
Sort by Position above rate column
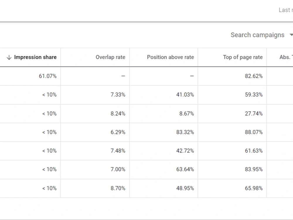point(171,57)
